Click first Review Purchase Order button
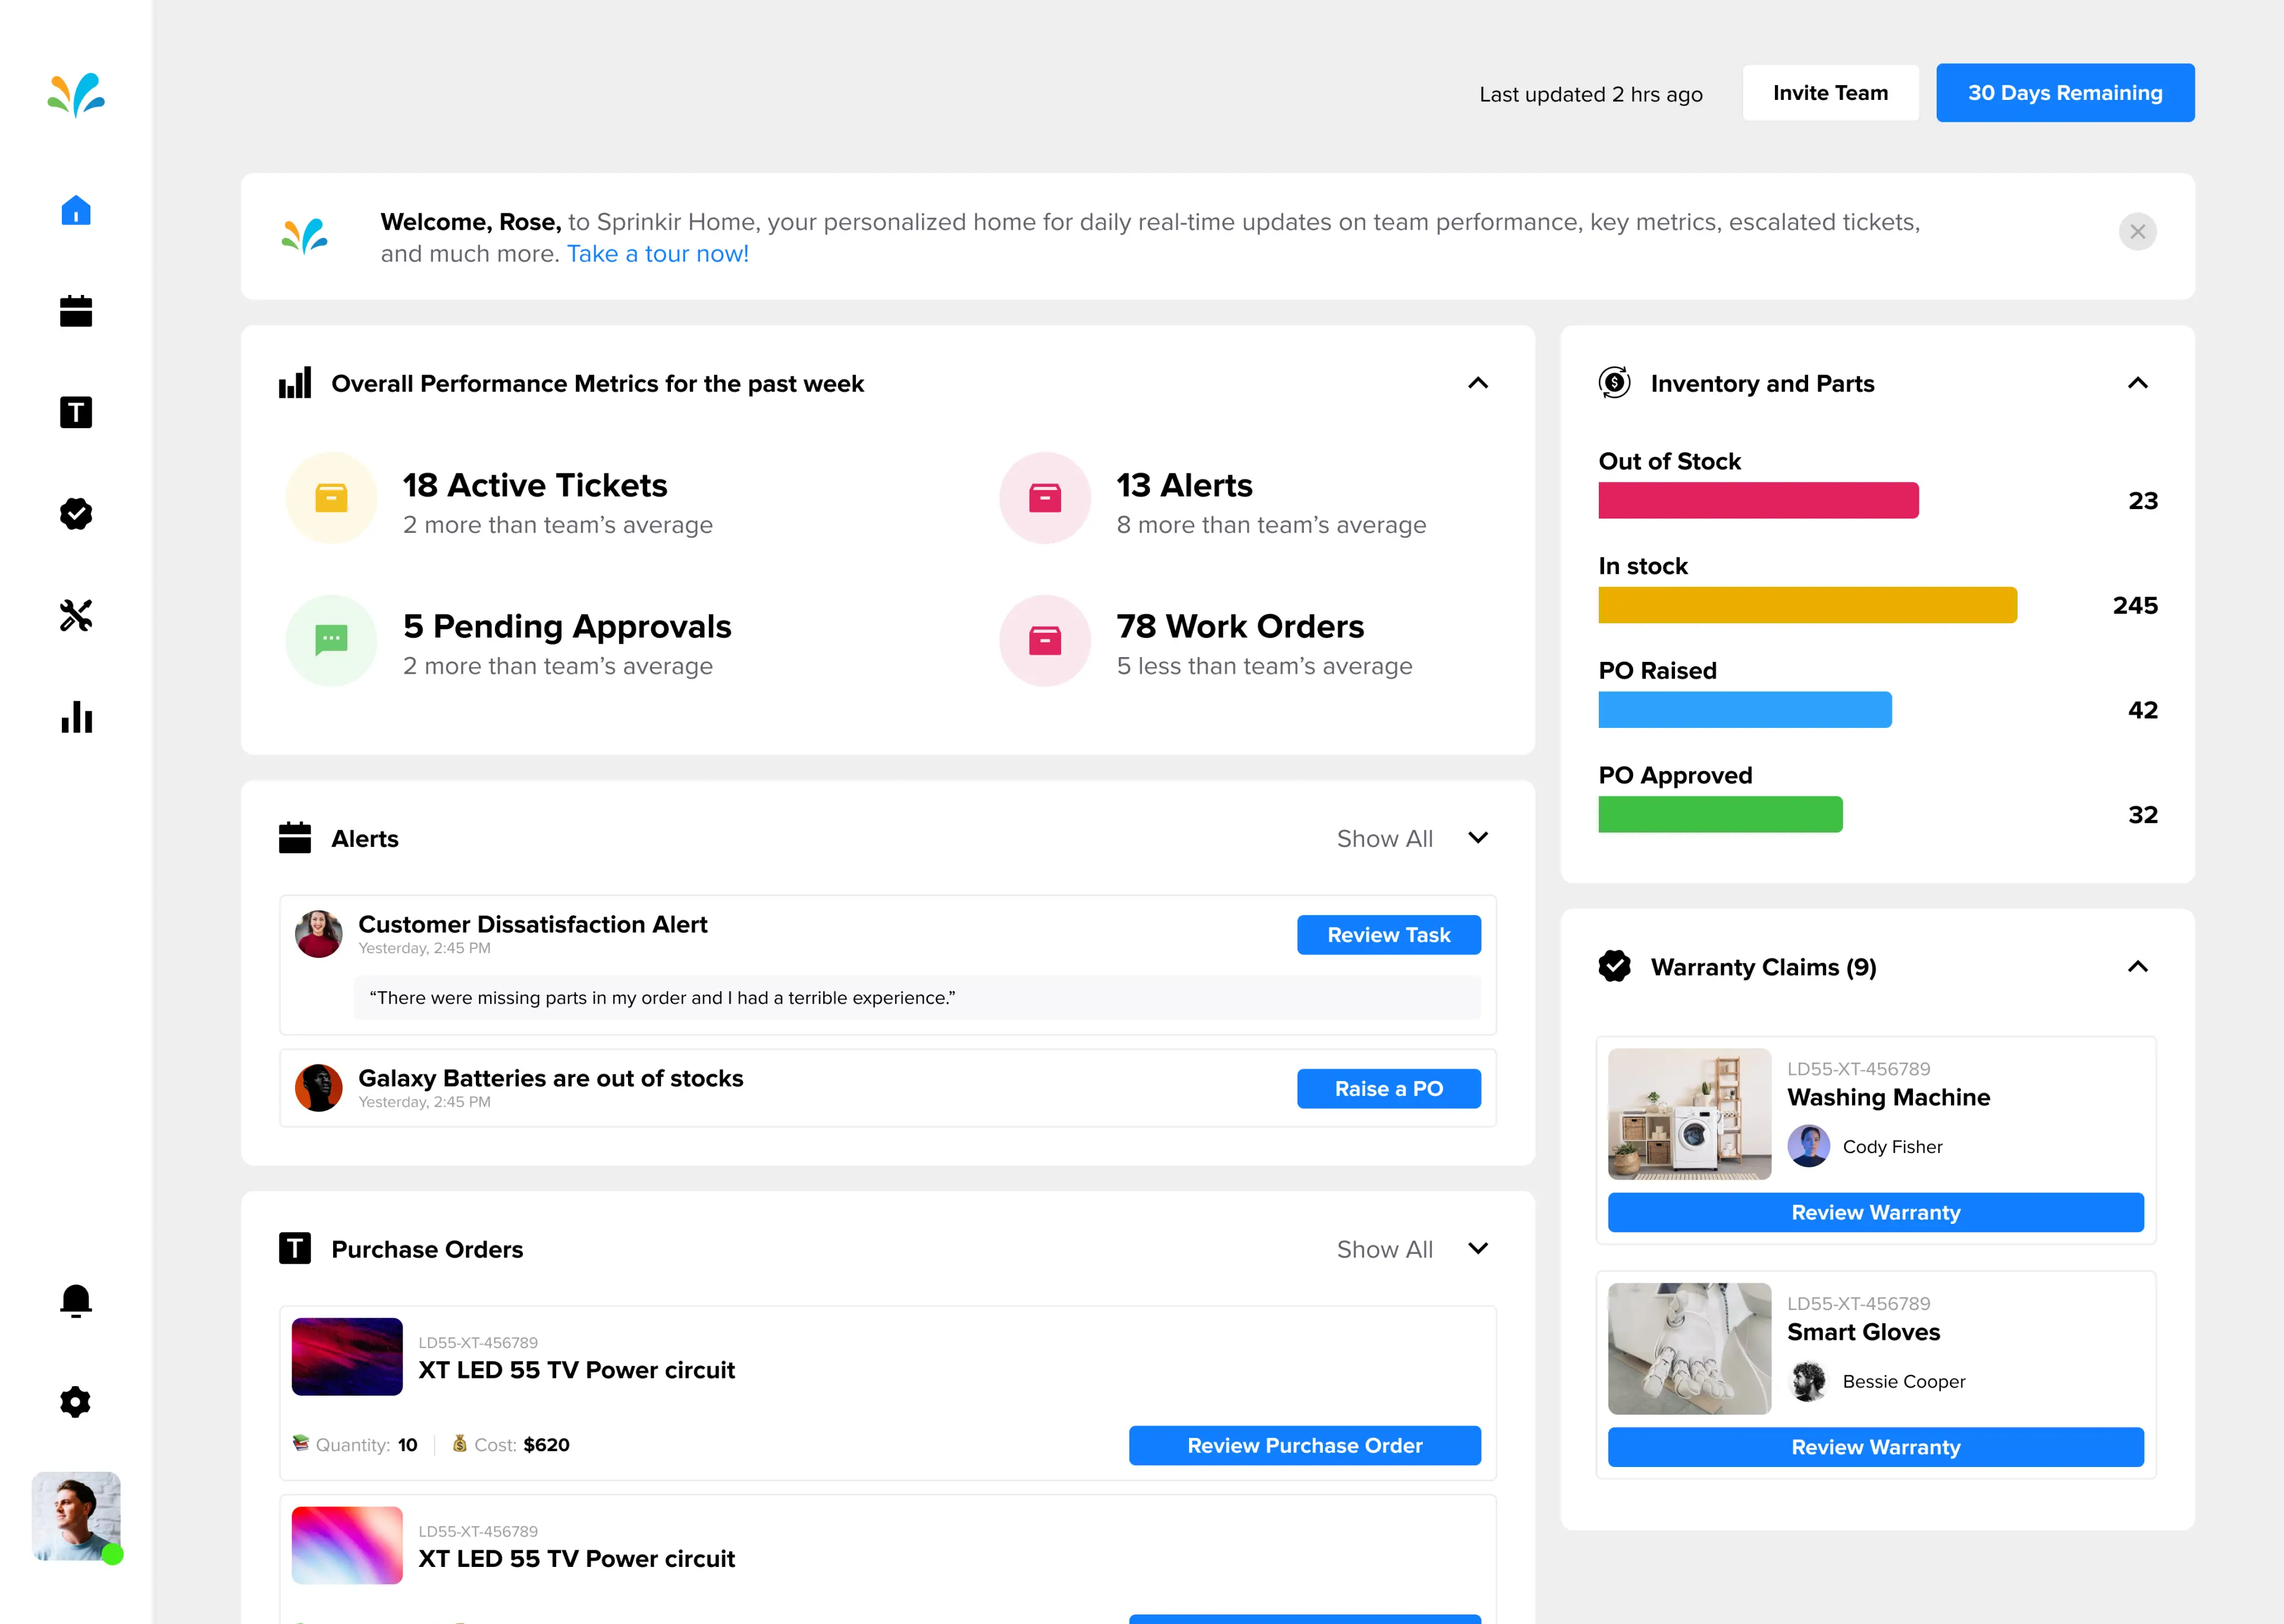Image resolution: width=2284 pixels, height=1624 pixels. 1305,1446
